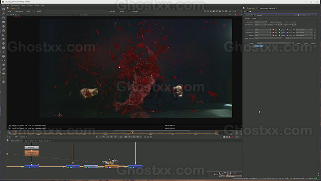Open the Time nodes toolbar icon
Screen dimensions: 321x181
[x=4, y=18]
